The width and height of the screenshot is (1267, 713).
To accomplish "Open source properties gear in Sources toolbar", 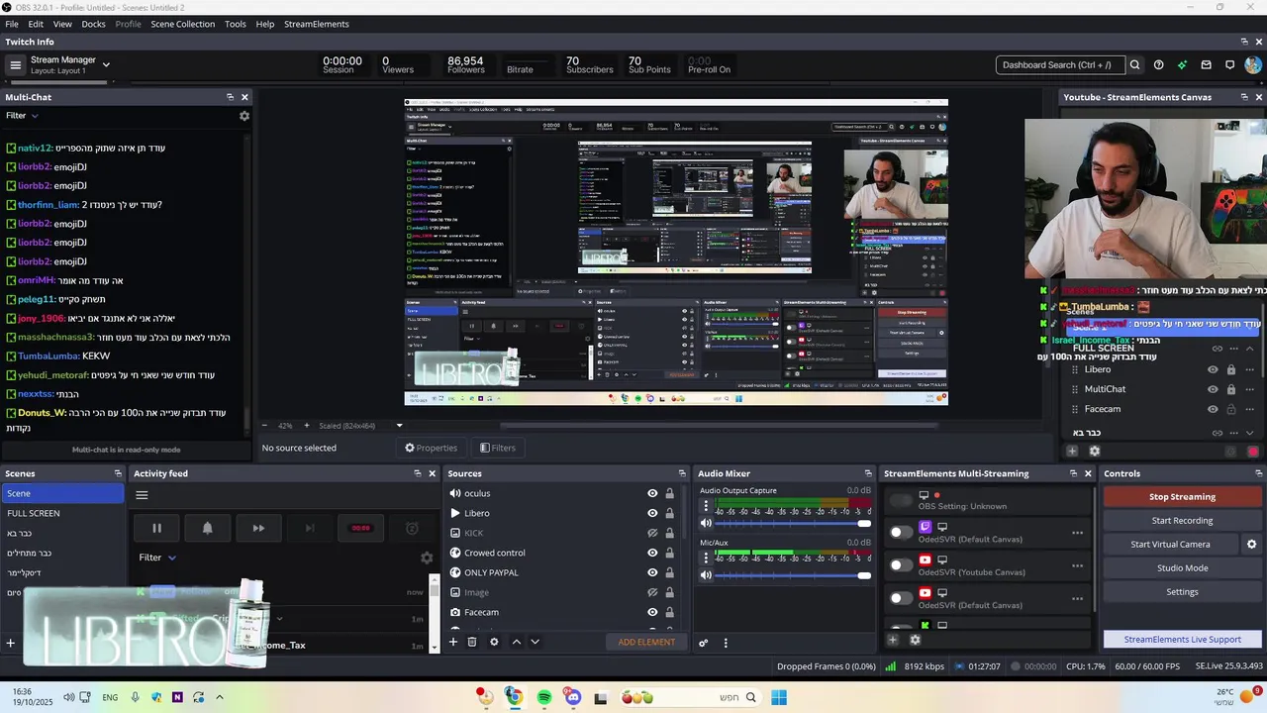I will click(x=494, y=642).
